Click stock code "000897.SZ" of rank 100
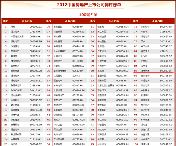 pos(166,144)
